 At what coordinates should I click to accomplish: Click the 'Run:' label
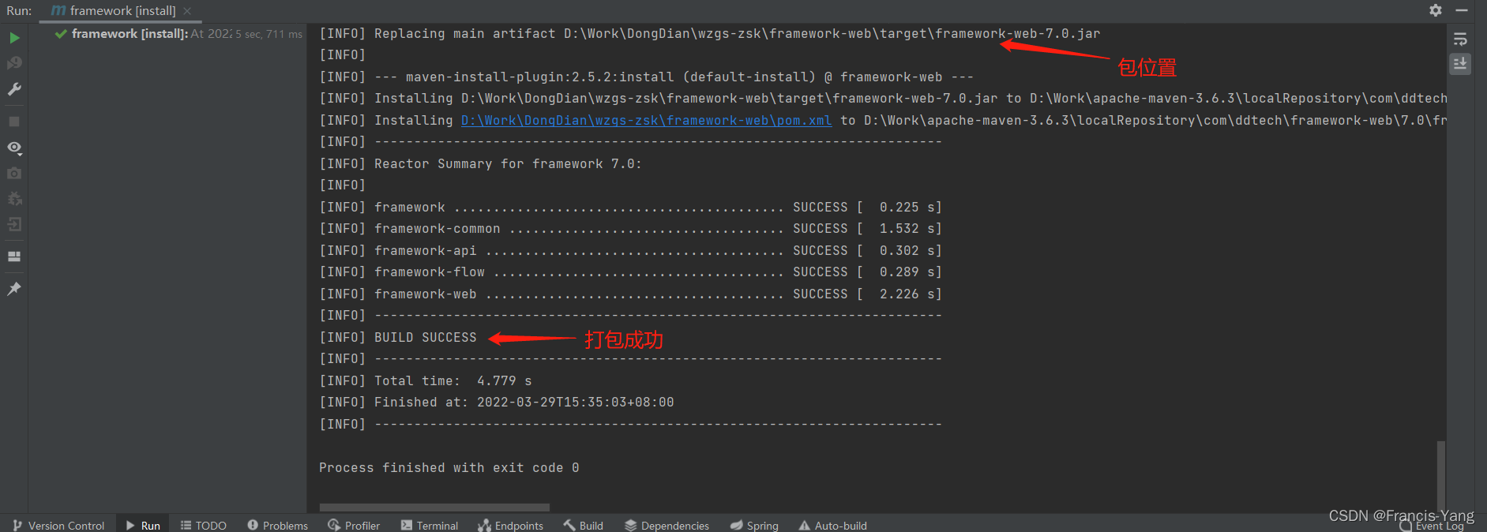click(x=19, y=11)
